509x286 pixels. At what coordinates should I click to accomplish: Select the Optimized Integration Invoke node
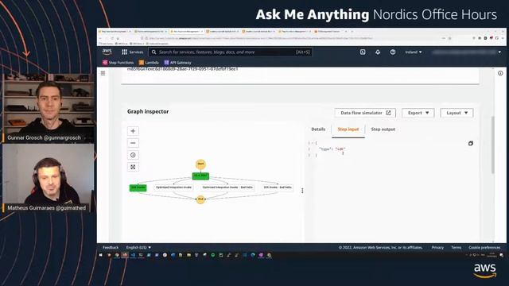pyautogui.click(x=173, y=187)
